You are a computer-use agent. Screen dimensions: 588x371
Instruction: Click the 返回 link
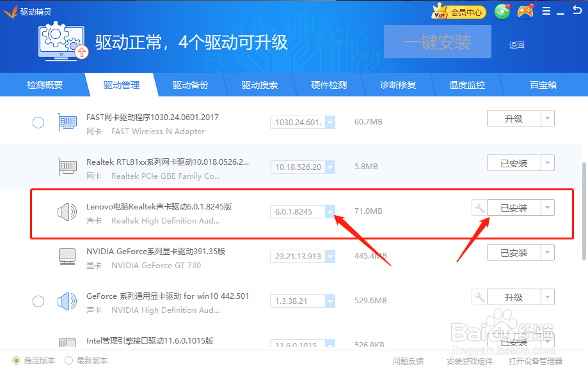pos(517,45)
